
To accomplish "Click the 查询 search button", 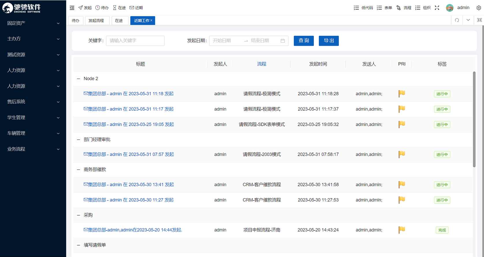I will point(304,41).
